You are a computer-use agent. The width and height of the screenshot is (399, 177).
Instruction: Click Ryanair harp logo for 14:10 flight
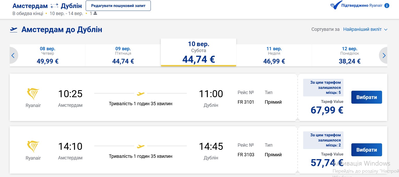click(33, 146)
